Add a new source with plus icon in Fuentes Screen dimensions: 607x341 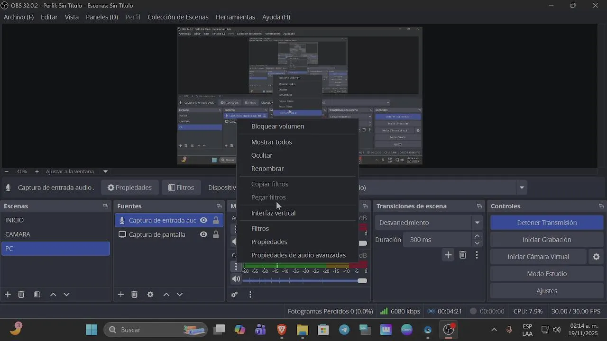121,295
